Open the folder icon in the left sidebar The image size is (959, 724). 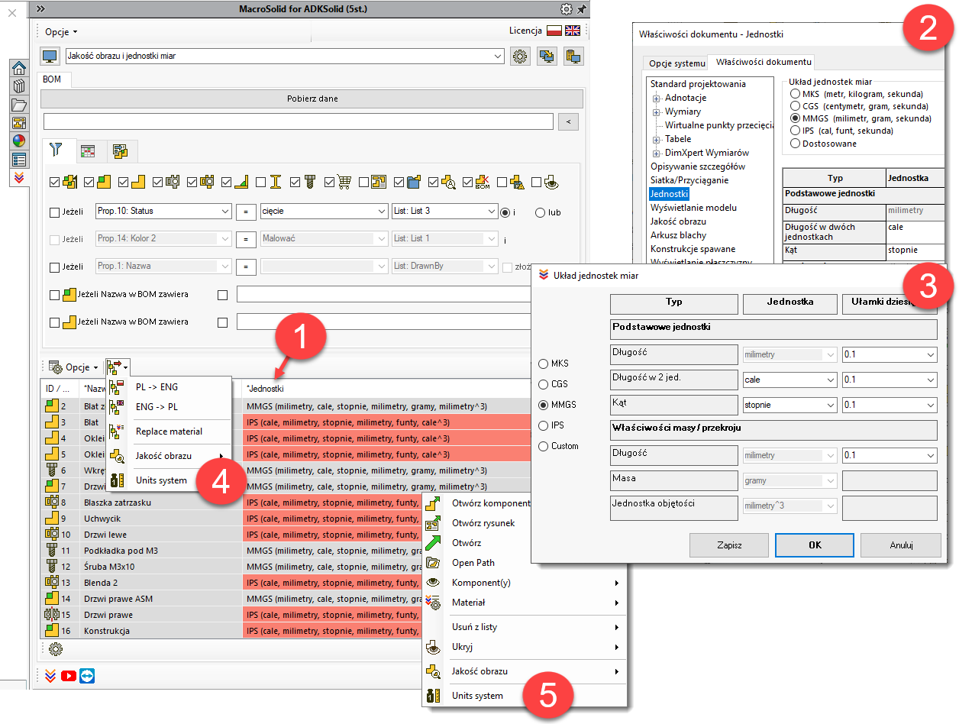(19, 105)
